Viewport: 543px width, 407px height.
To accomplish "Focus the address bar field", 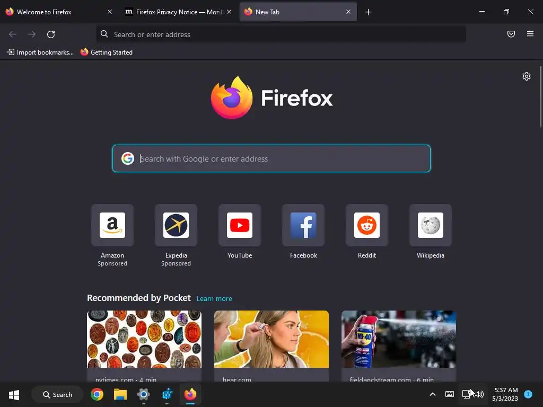I will coord(281,34).
